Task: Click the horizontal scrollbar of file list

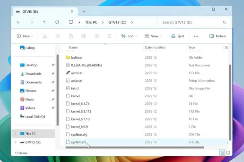Action: 135,147
